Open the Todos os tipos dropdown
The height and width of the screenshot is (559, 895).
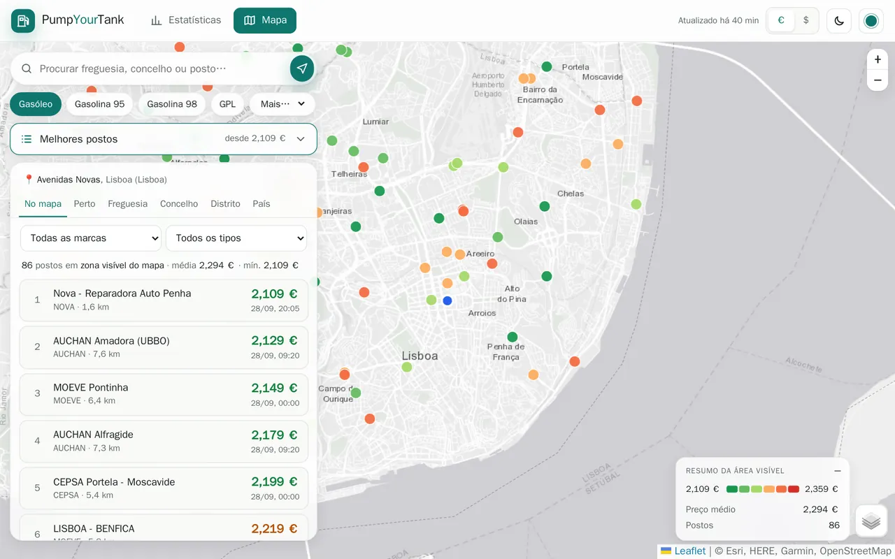236,238
